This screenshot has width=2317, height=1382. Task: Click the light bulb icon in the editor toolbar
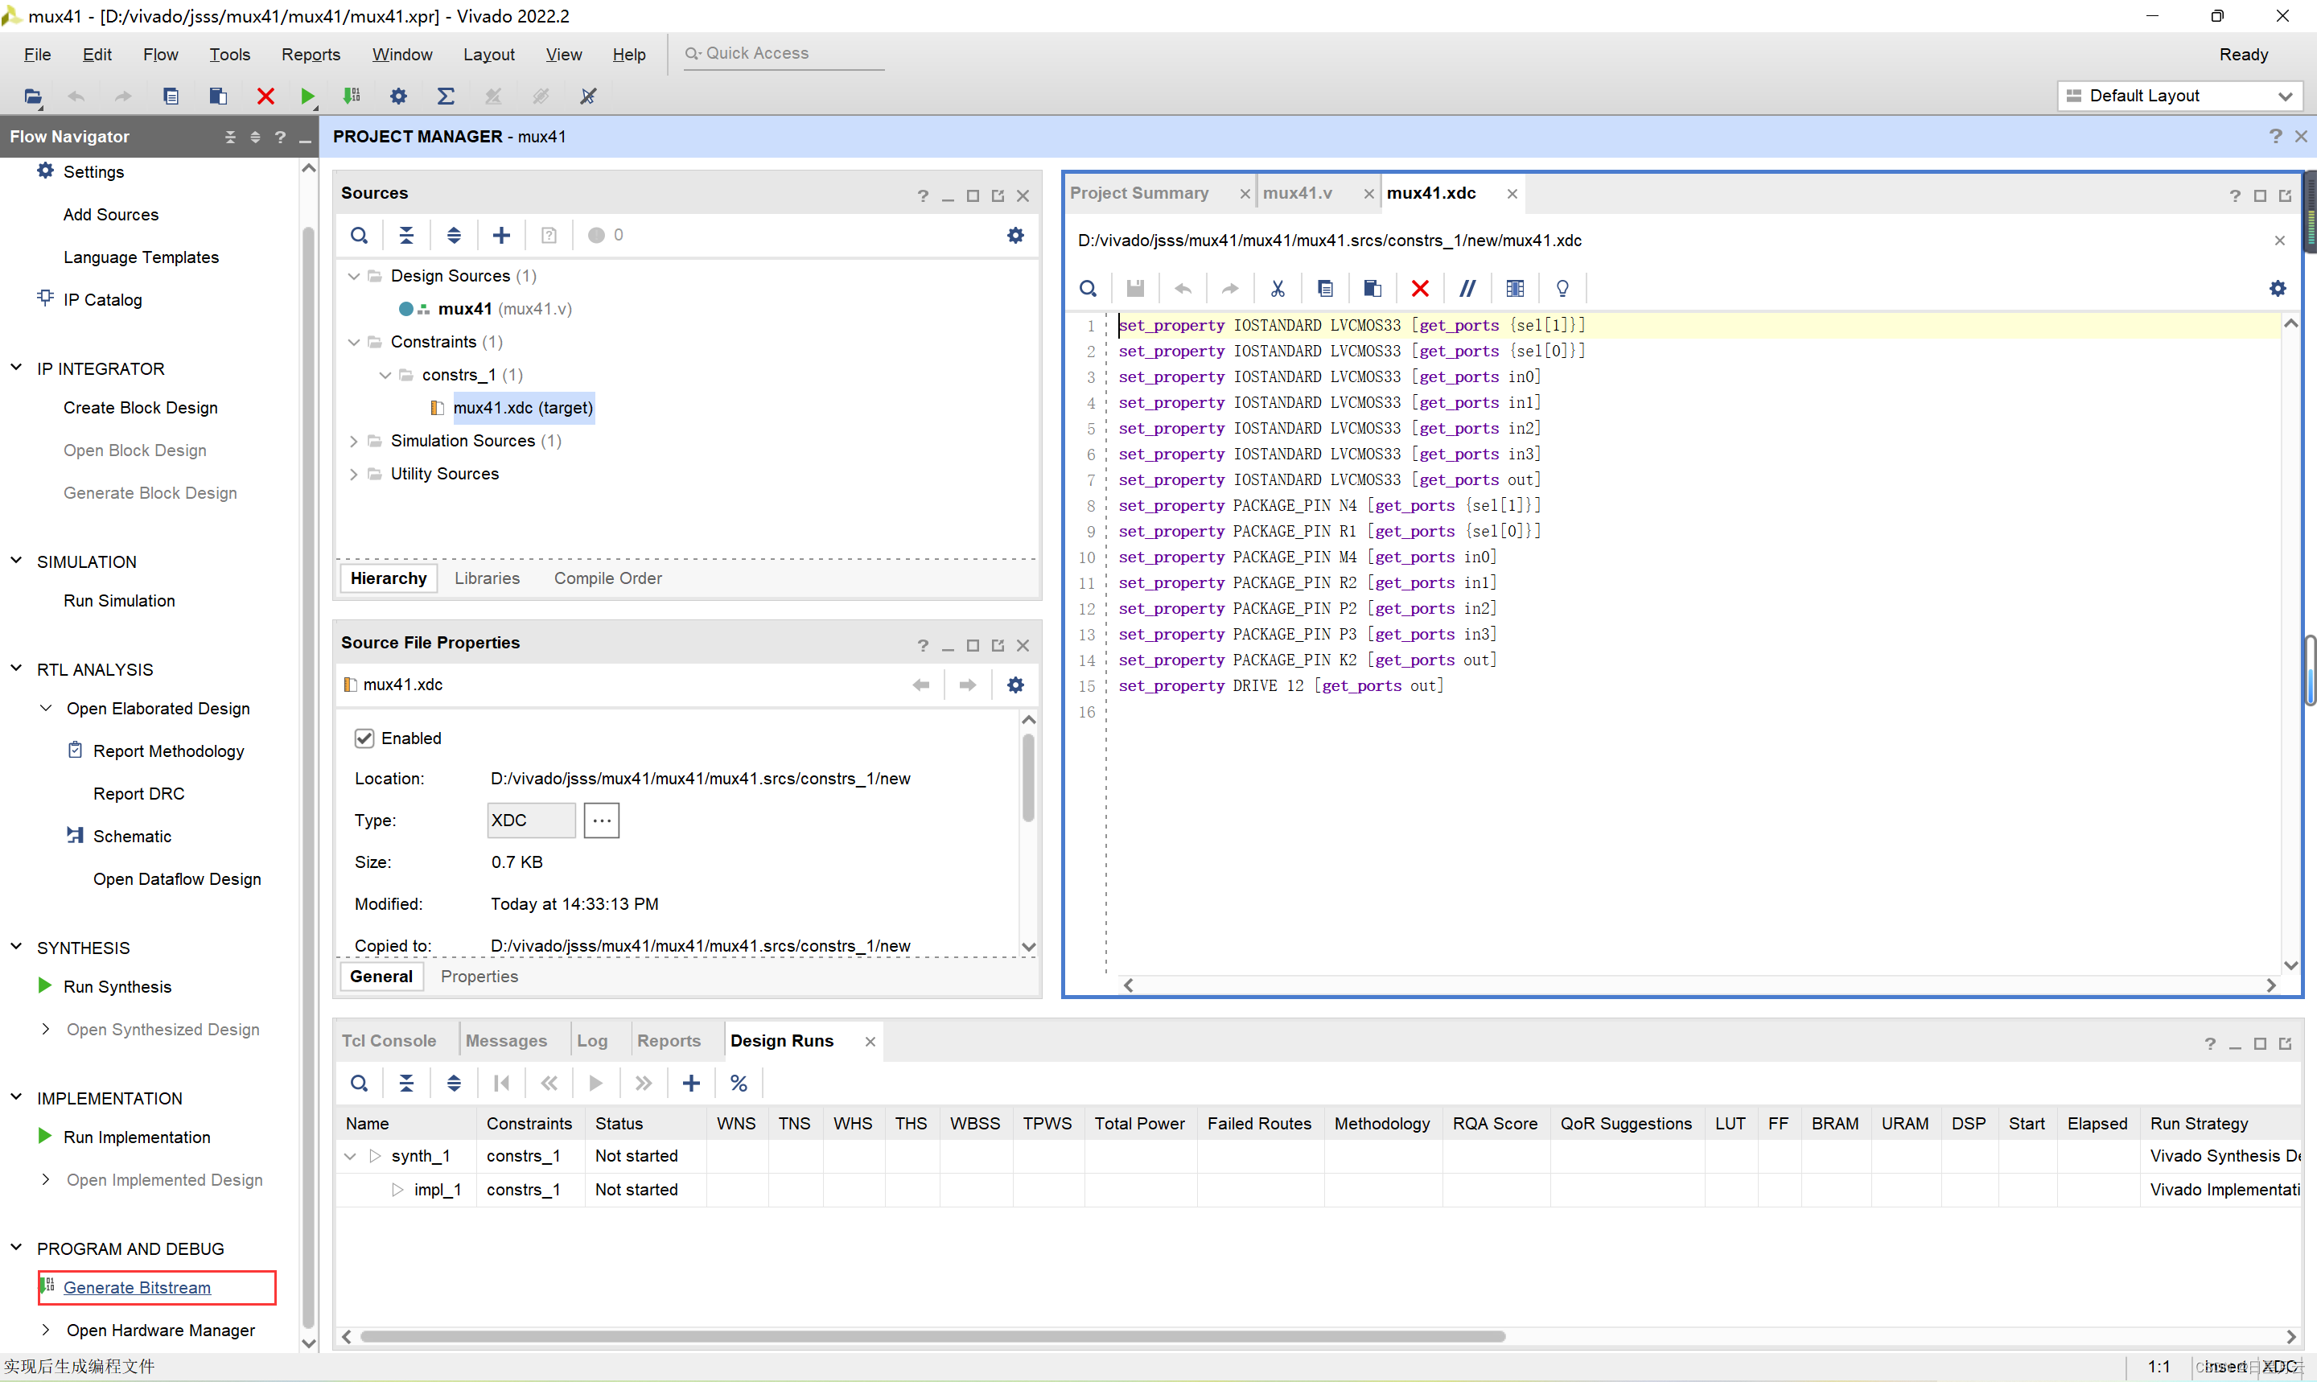[1562, 289]
